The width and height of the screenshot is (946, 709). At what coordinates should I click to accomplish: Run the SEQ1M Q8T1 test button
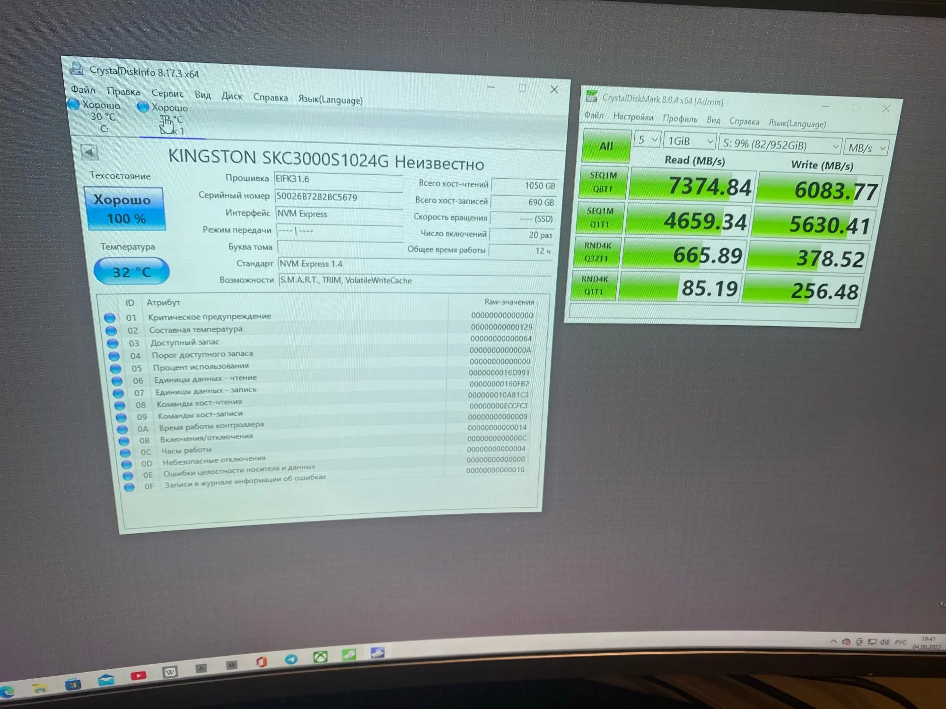pyautogui.click(x=603, y=182)
